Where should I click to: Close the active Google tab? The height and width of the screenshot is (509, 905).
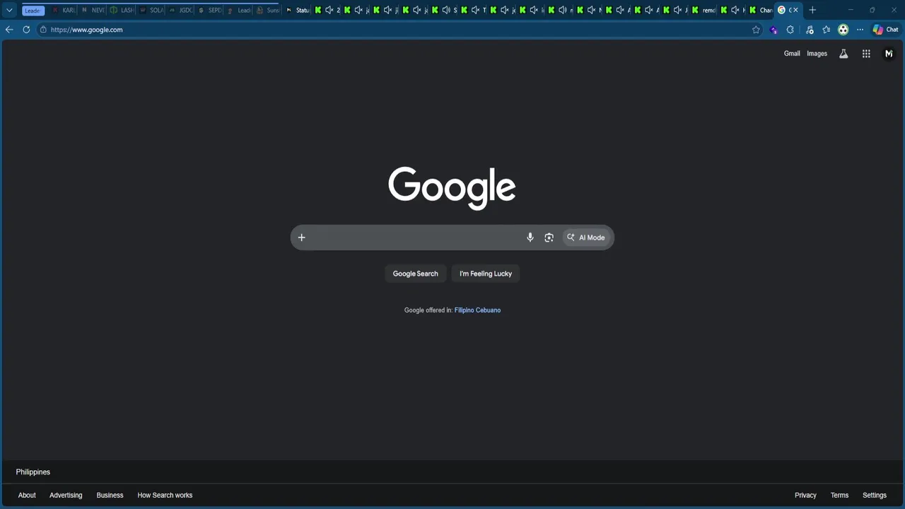795,10
